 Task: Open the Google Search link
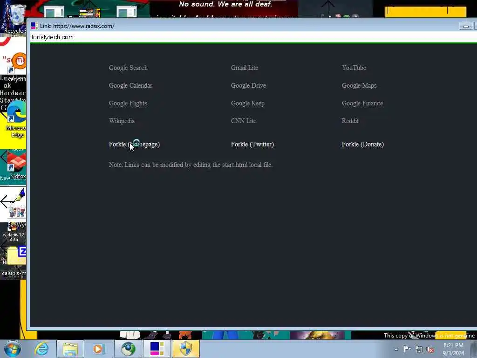128,68
